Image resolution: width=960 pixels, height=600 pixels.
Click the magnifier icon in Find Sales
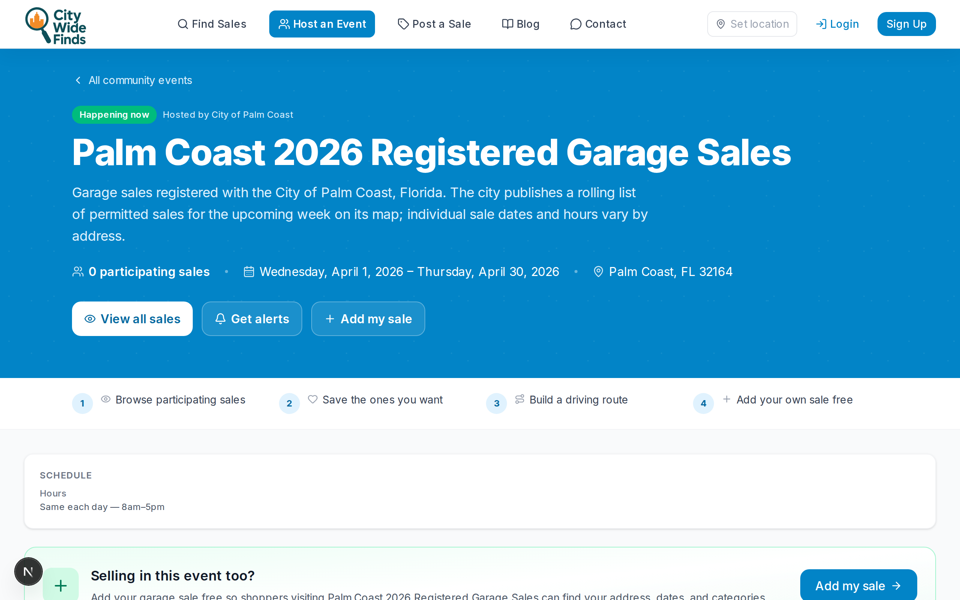183,24
